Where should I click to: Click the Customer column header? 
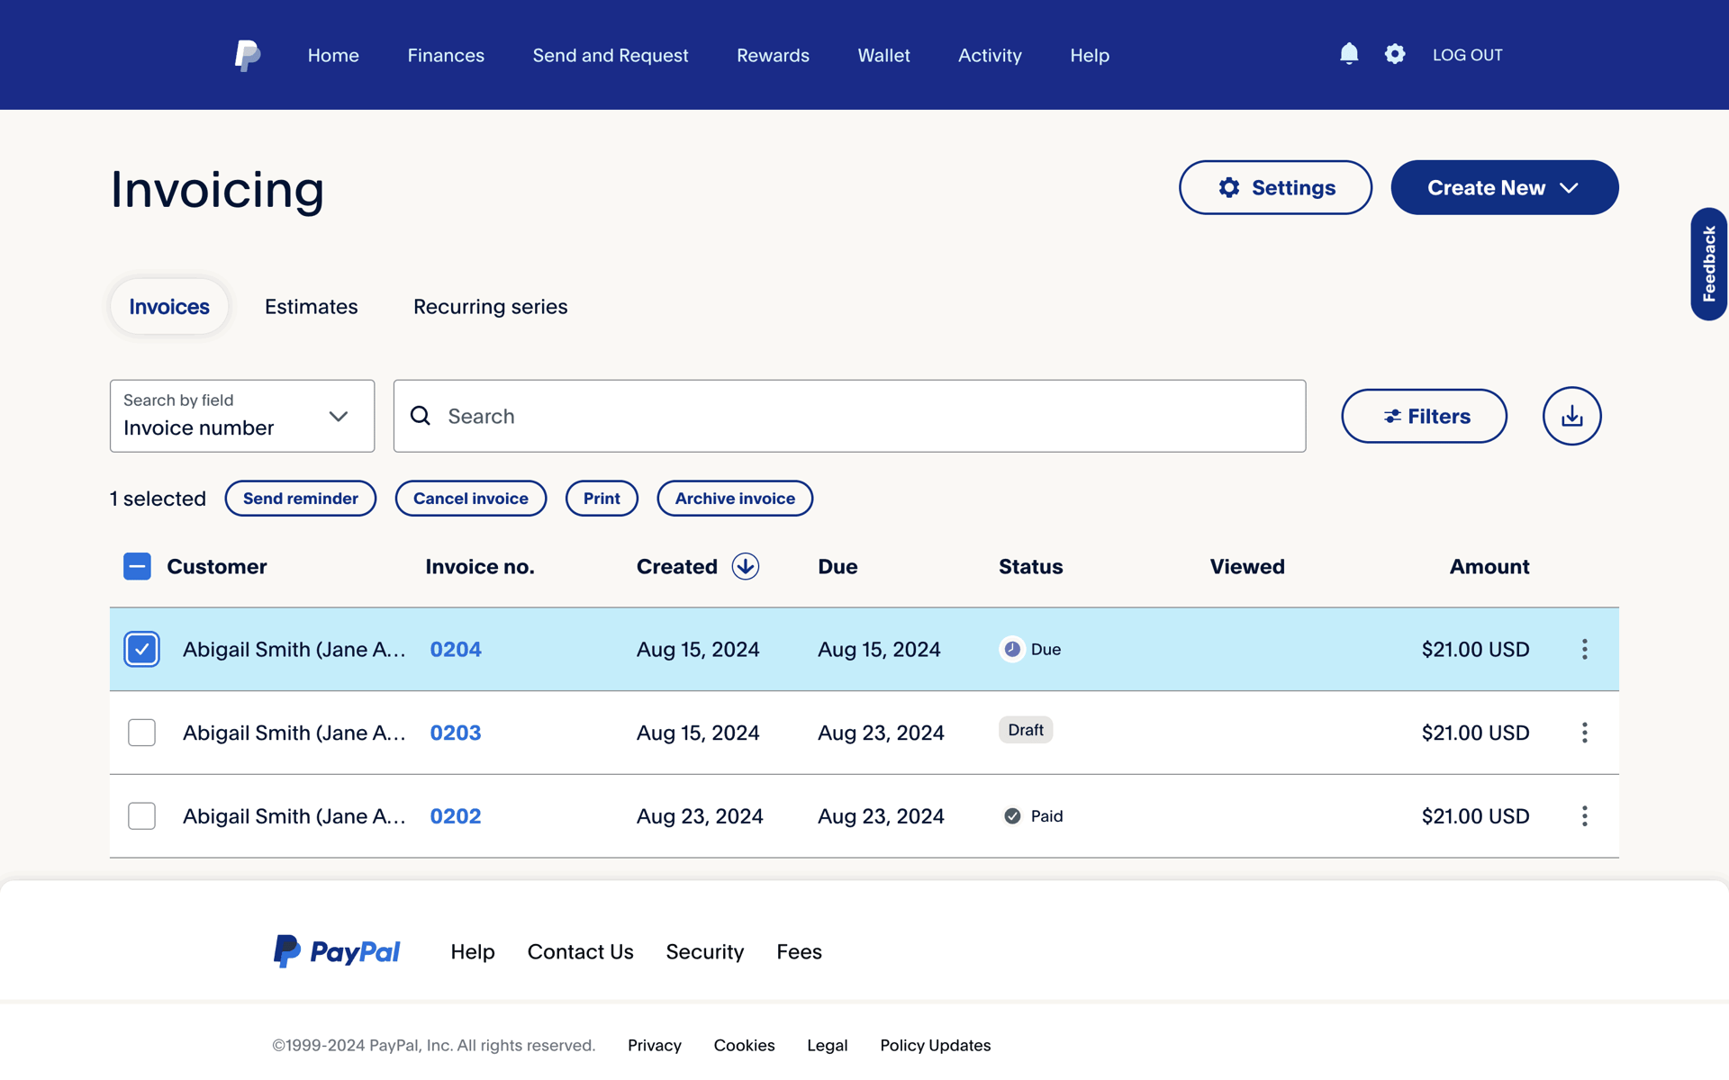click(x=217, y=566)
